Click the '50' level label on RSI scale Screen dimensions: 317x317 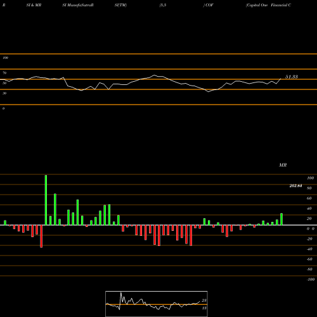click(4, 83)
